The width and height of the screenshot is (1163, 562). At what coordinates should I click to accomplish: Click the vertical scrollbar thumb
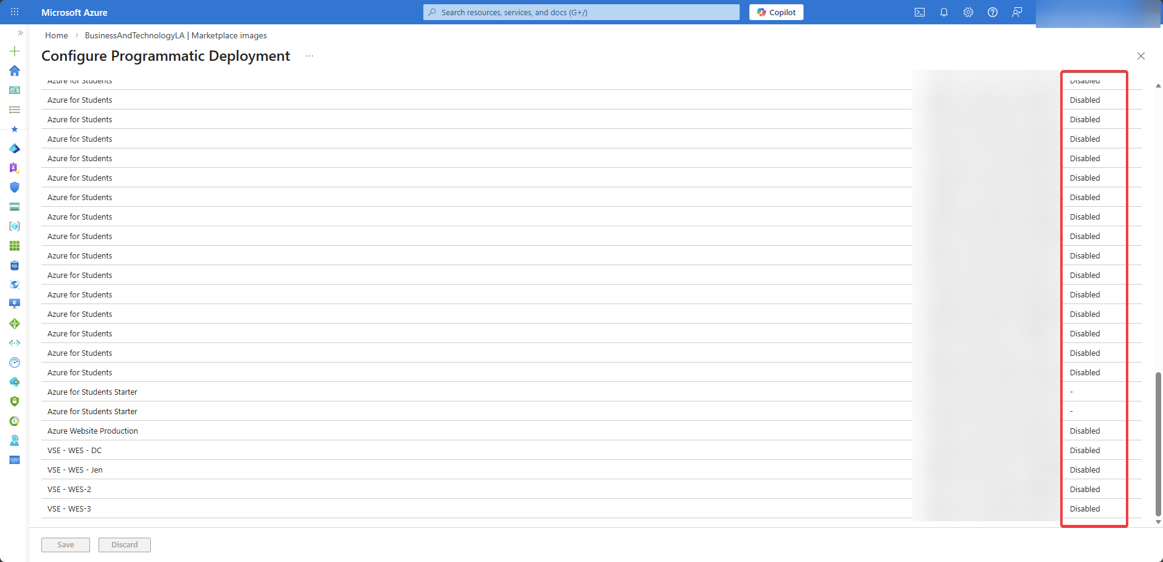[1158, 444]
